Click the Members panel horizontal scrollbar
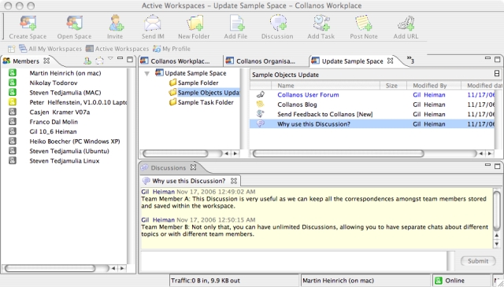504x287 pixels. tap(50, 268)
